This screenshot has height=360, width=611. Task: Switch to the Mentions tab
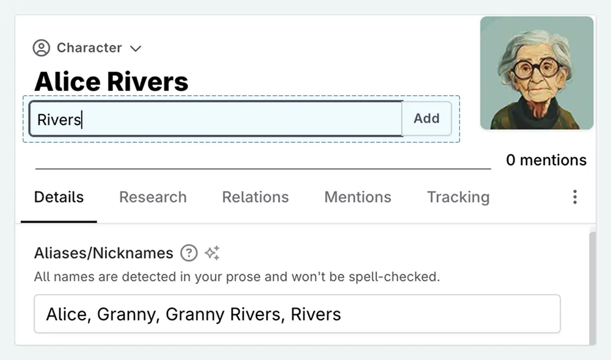pyautogui.click(x=357, y=196)
